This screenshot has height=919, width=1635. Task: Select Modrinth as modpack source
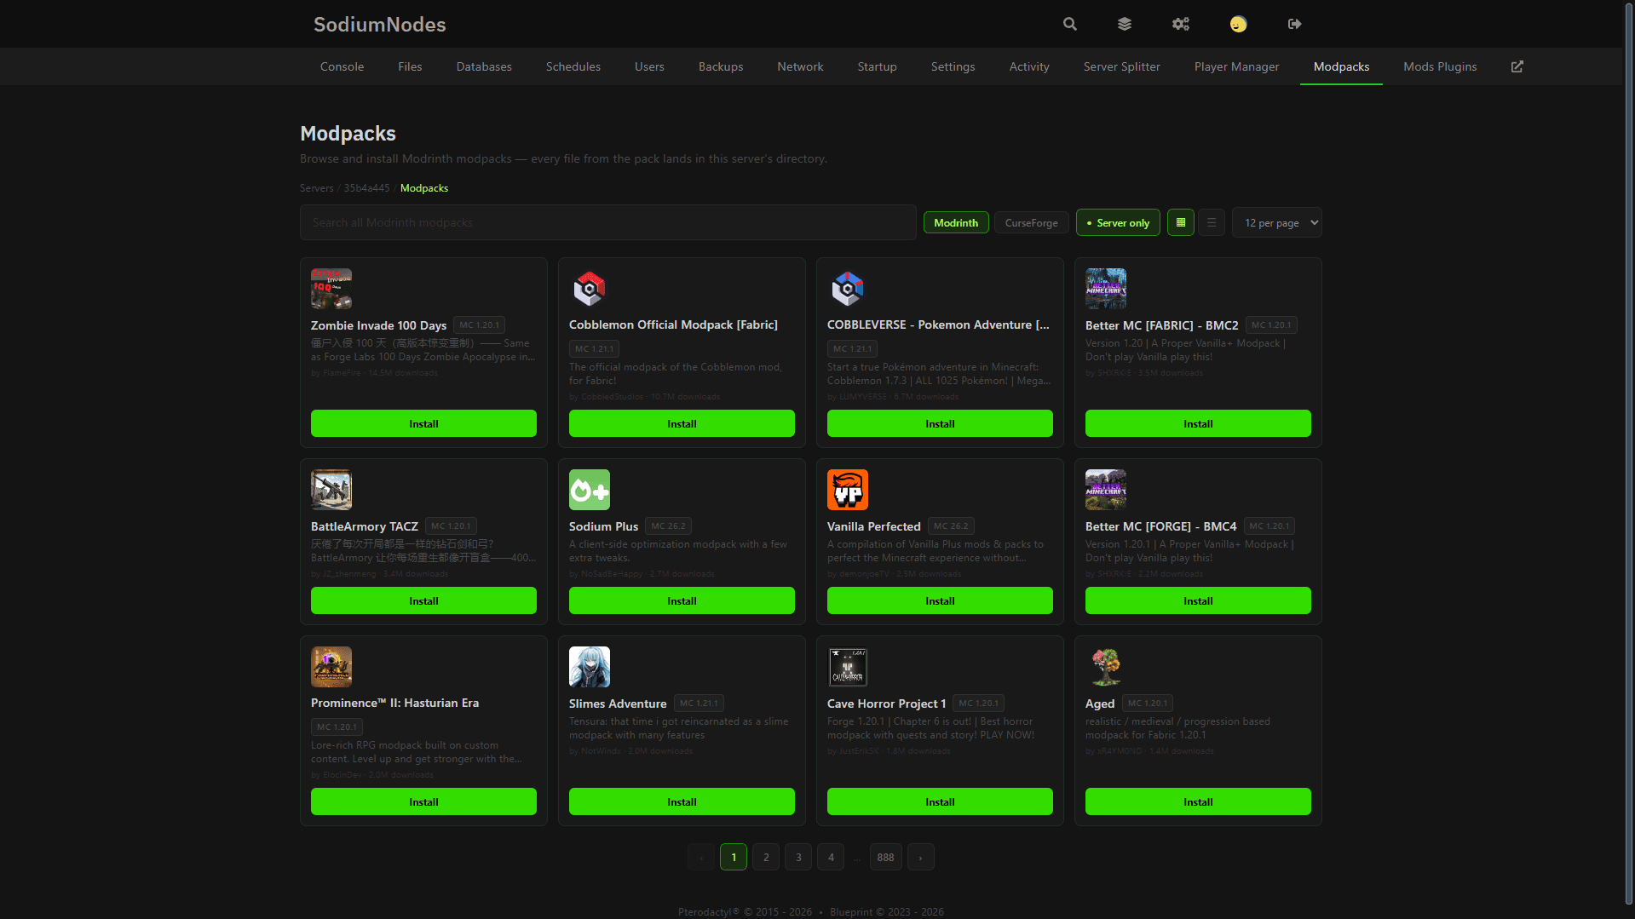coord(956,222)
